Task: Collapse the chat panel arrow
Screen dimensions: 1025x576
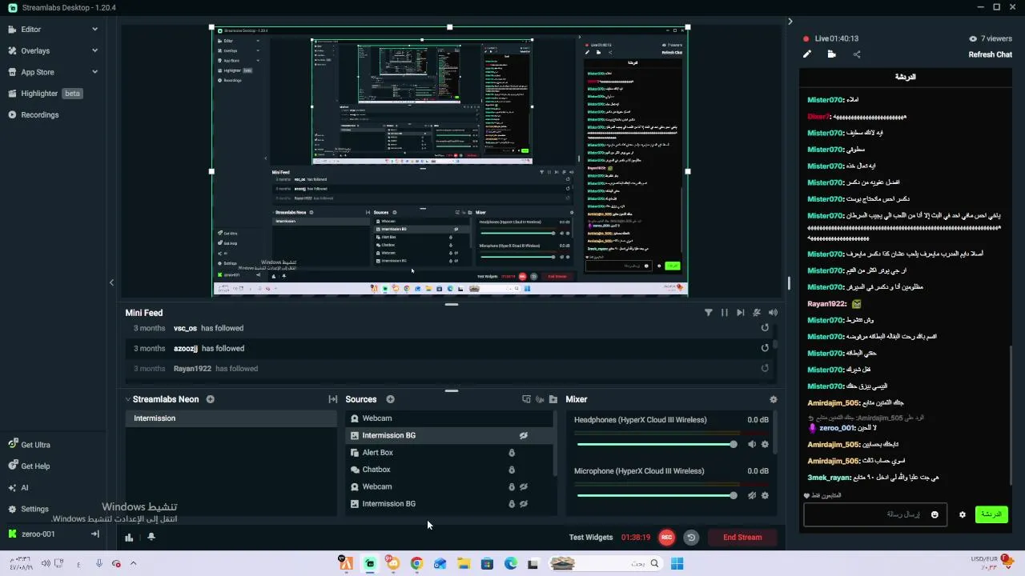Action: pyautogui.click(x=790, y=22)
